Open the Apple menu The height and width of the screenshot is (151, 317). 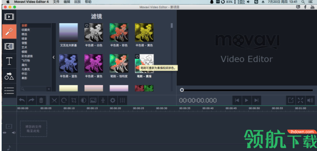coord(8,2)
